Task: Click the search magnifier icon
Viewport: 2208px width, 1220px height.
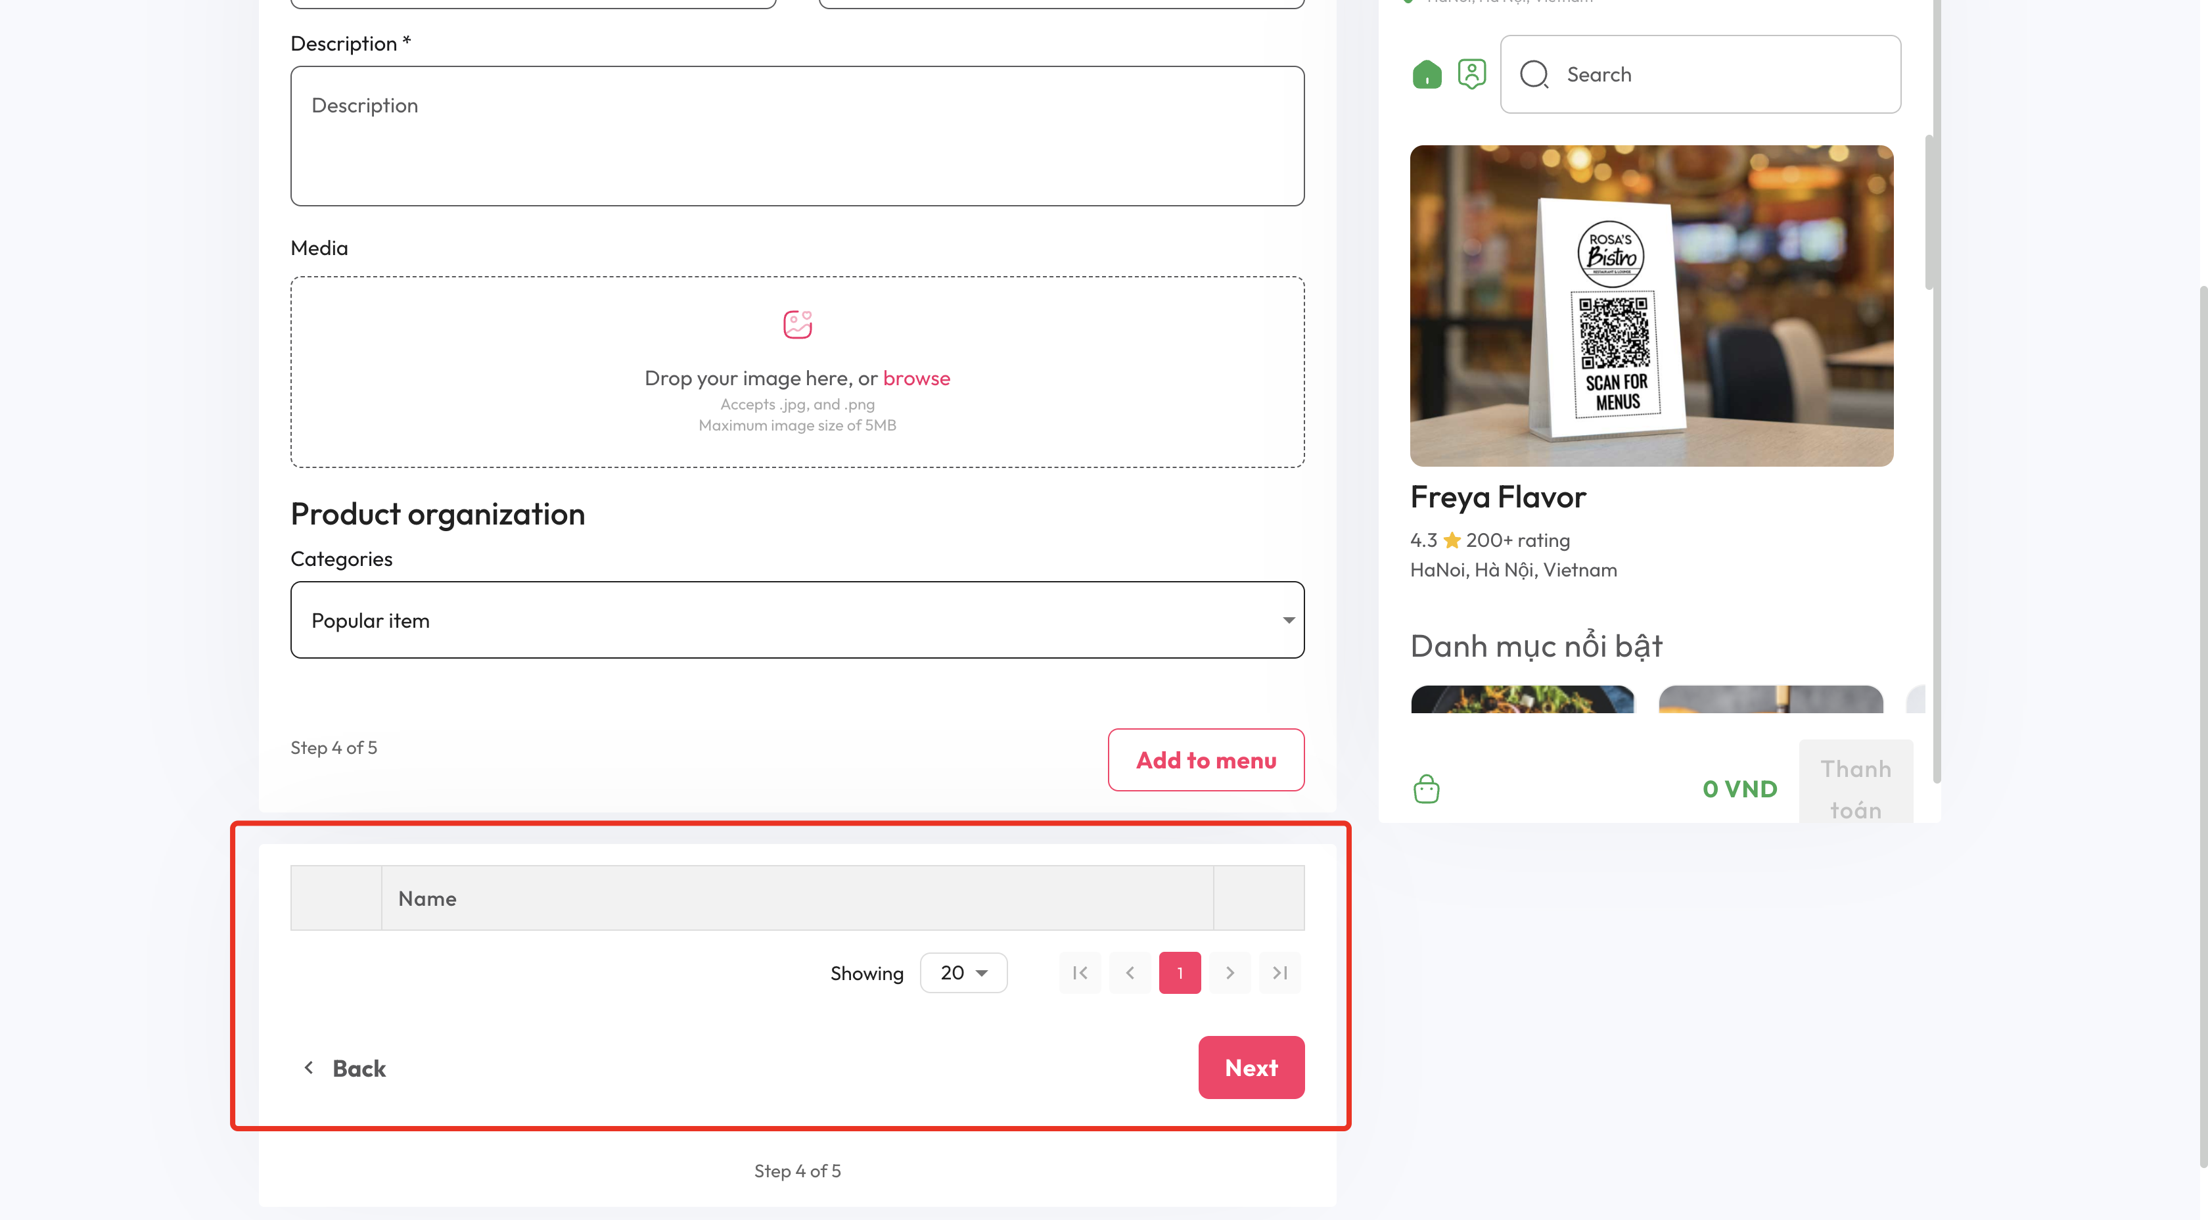Action: point(1533,74)
